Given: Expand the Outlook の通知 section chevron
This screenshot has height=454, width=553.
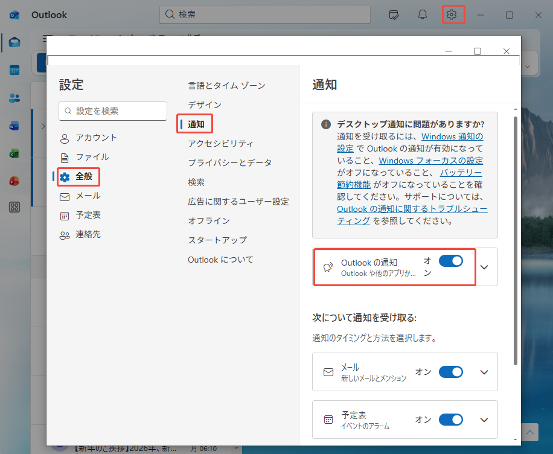Looking at the screenshot, I should 483,267.
